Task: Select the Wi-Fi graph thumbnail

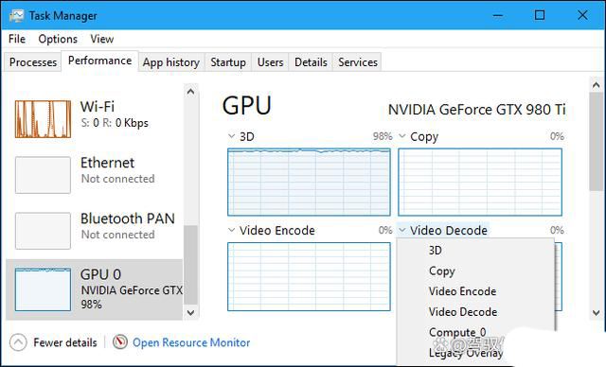Action: (43, 119)
